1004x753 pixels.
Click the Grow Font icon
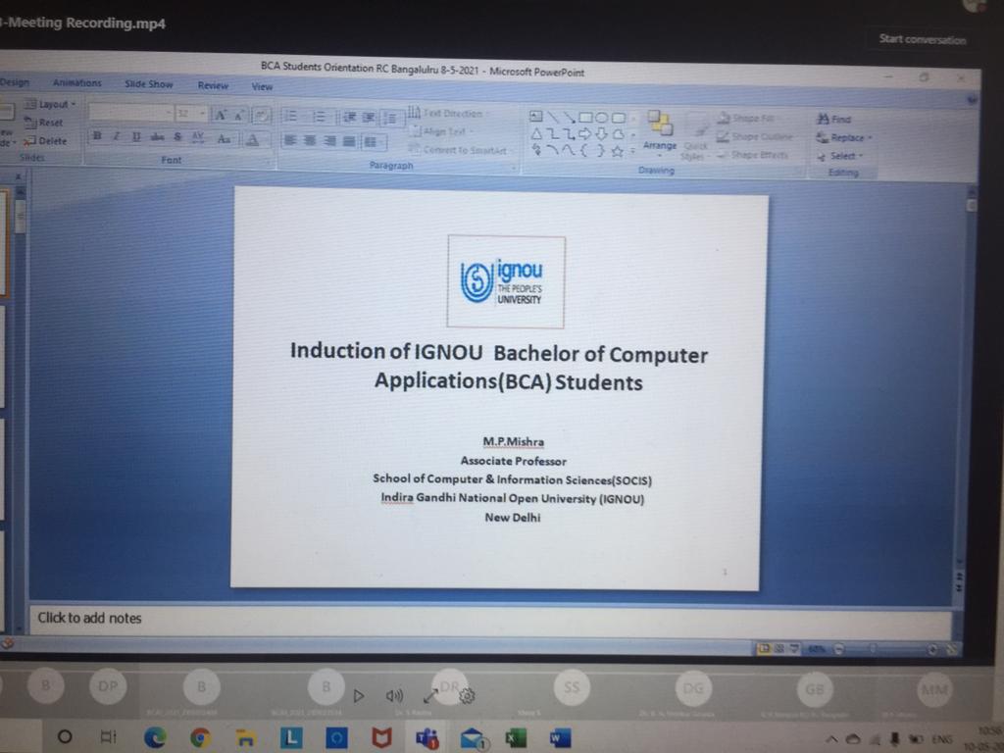221,116
